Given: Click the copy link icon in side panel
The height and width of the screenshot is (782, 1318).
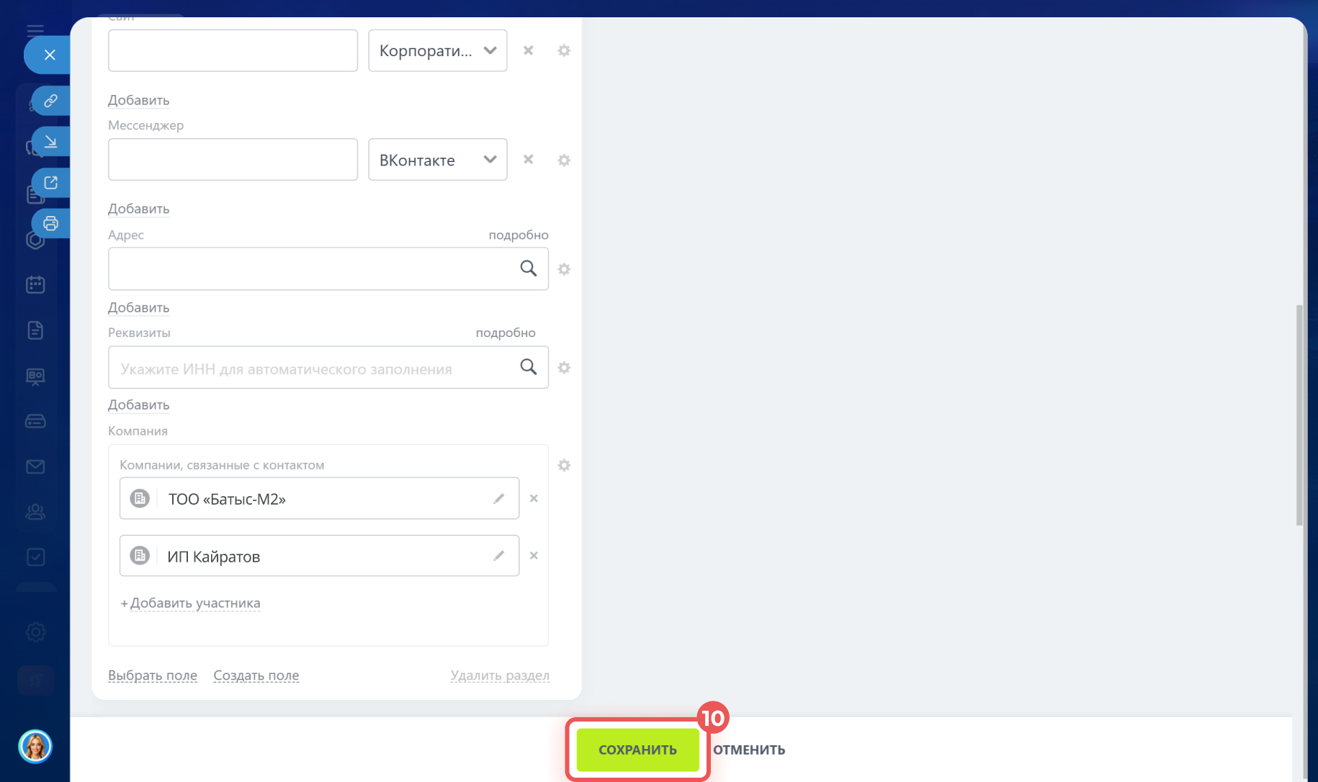Looking at the screenshot, I should [x=50, y=101].
